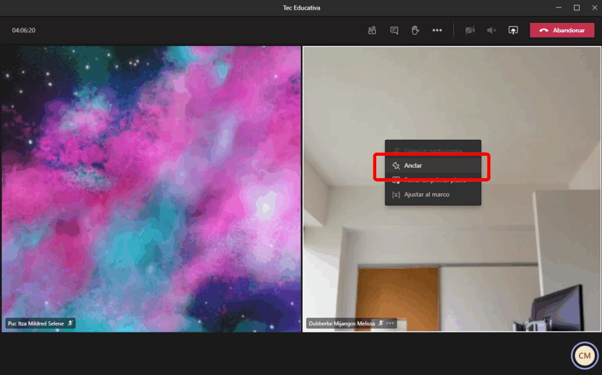602x375 pixels.
Task: Click the fit-to-frame icon in context menu
Action: [396, 195]
